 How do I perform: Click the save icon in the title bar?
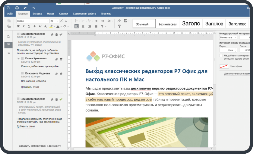pyautogui.click(x=8, y=8)
